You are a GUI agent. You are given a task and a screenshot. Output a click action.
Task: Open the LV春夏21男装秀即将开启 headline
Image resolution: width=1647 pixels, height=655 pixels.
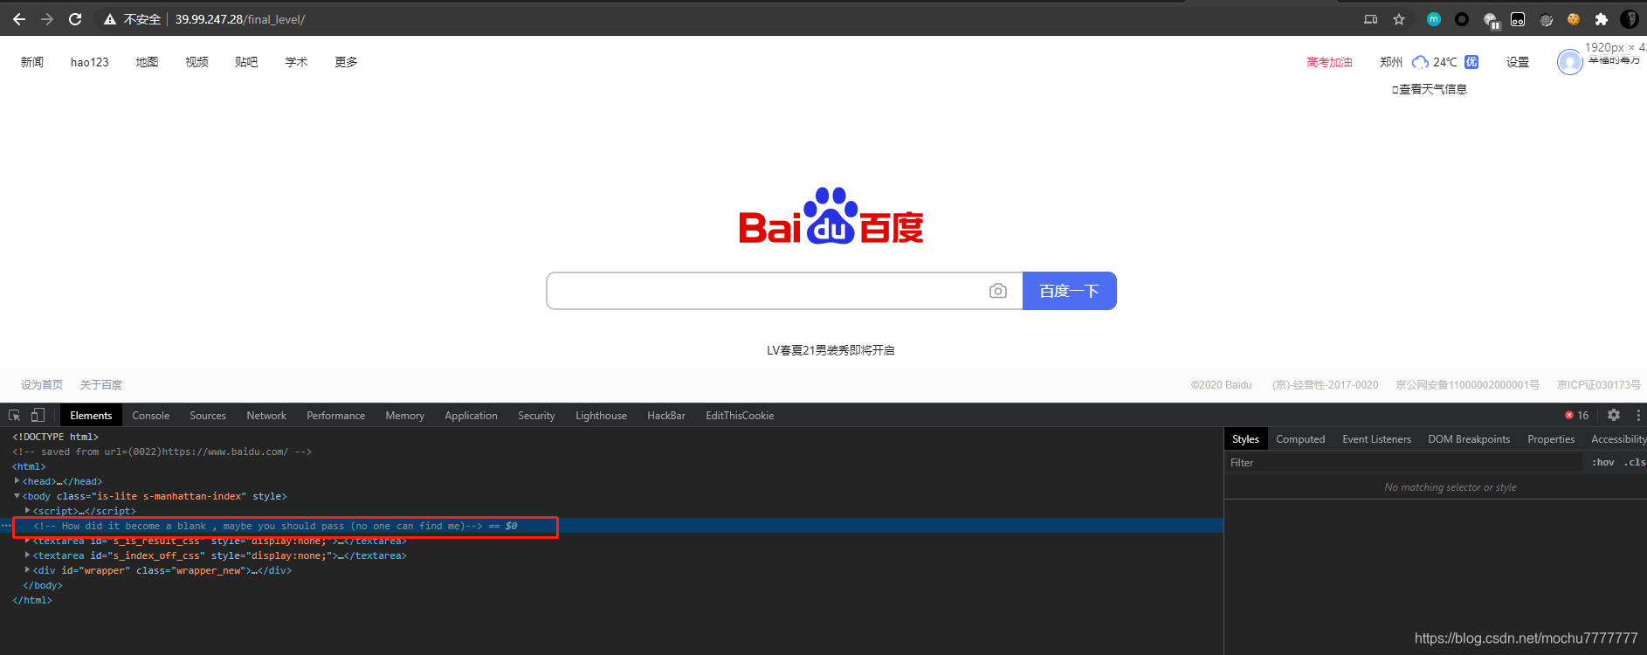point(830,350)
